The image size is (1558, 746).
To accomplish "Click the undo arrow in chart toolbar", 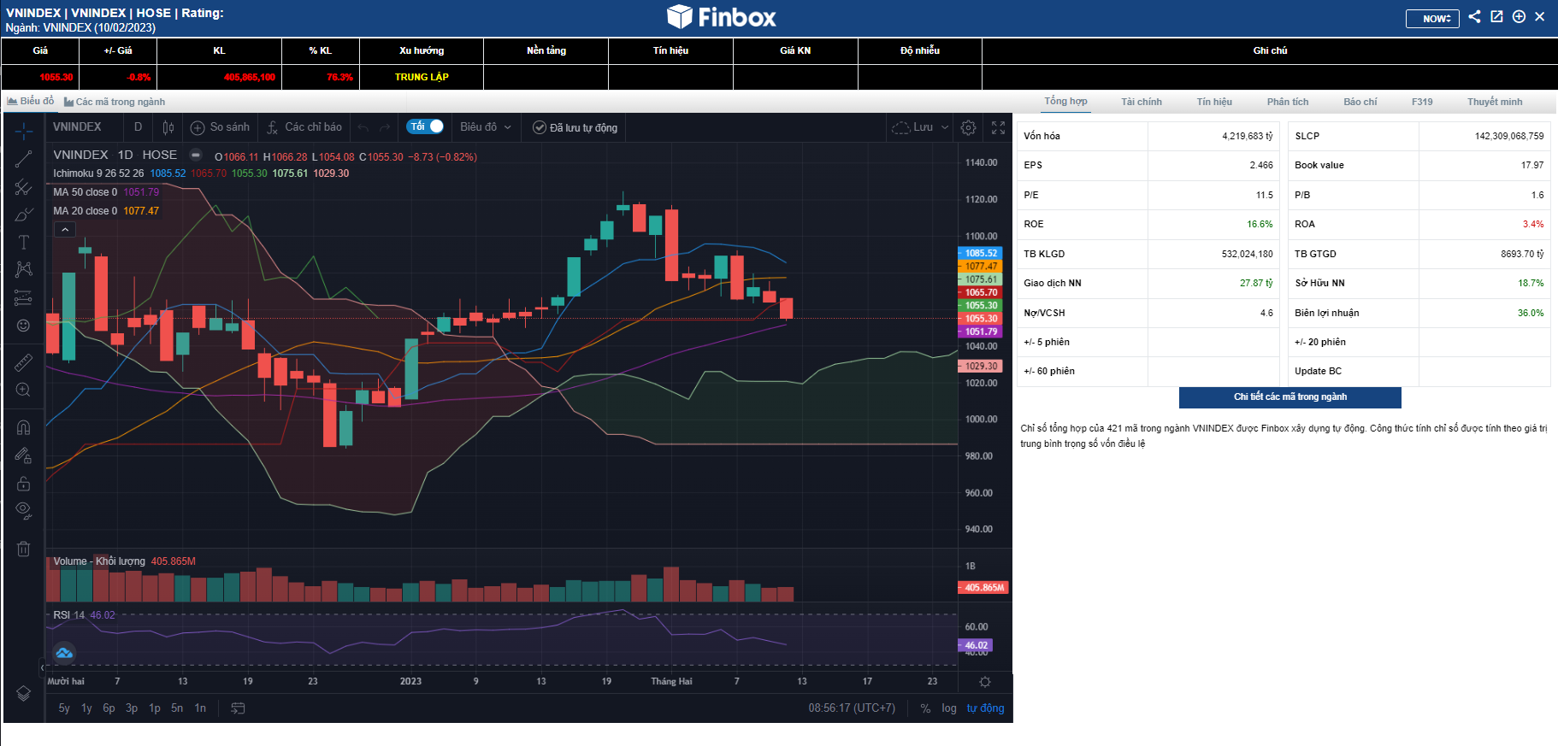I will (x=363, y=127).
